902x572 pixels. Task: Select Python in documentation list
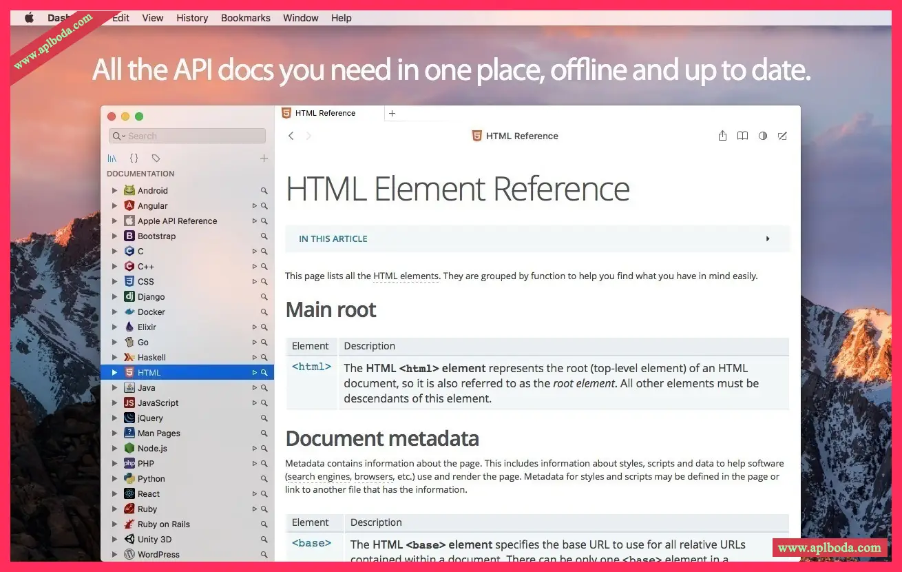coord(151,479)
